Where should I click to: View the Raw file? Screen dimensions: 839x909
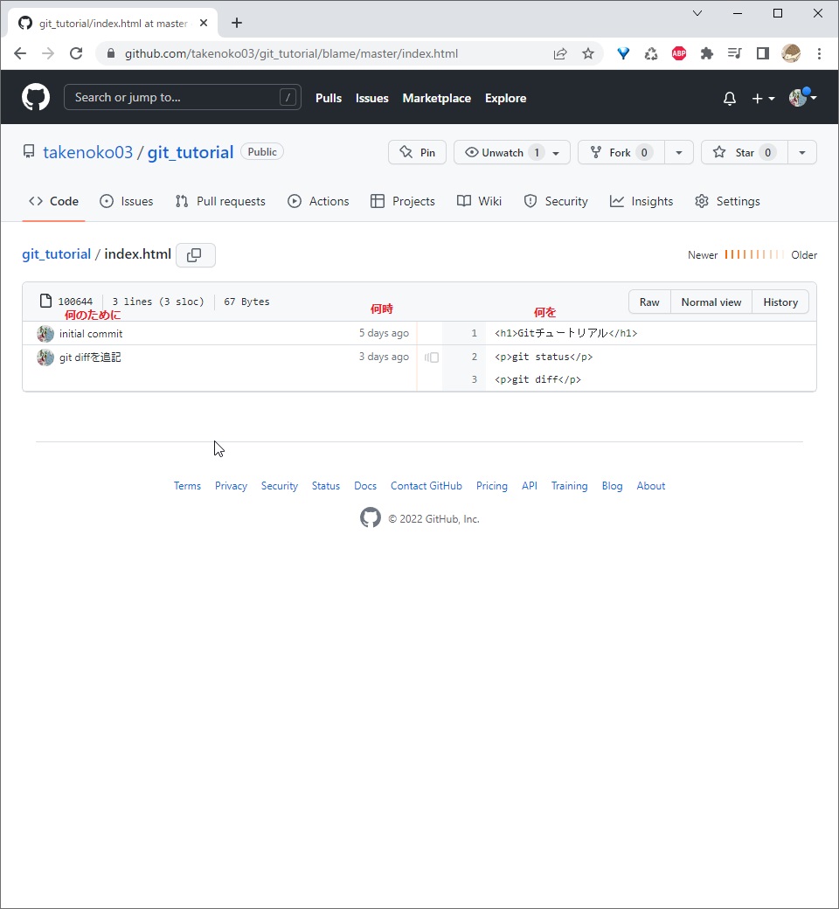[x=649, y=302]
